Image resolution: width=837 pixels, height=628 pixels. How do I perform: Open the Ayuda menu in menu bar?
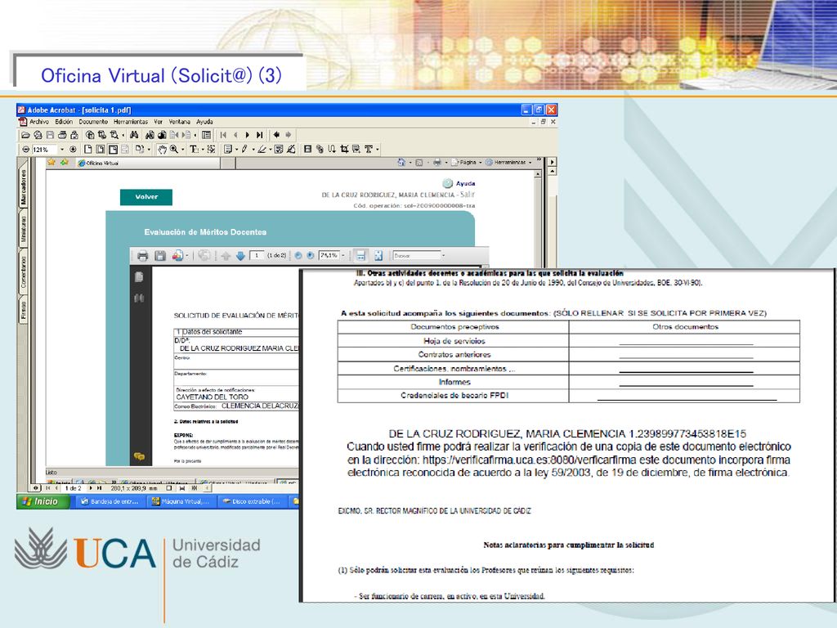point(204,122)
